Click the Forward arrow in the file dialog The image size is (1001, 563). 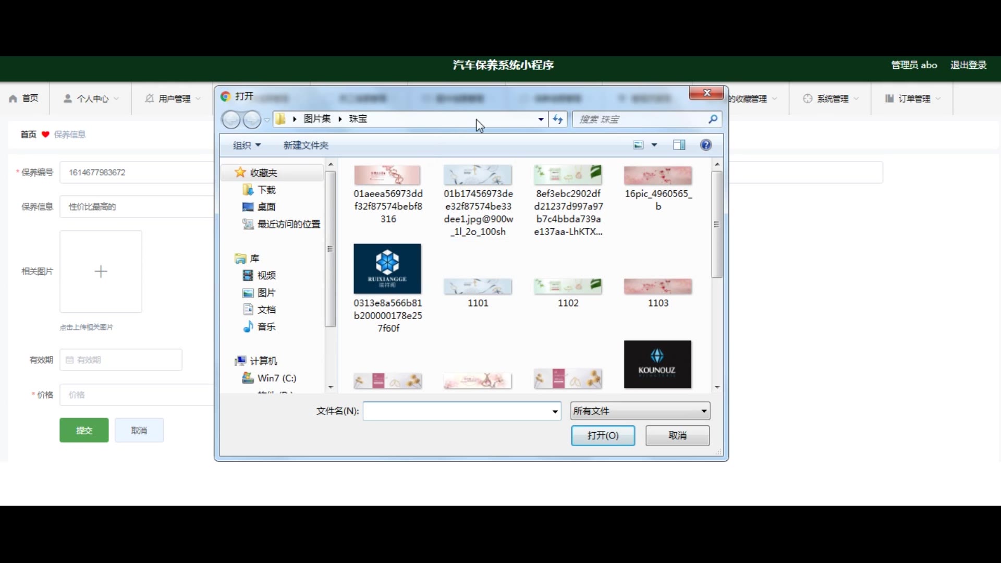[252, 119]
